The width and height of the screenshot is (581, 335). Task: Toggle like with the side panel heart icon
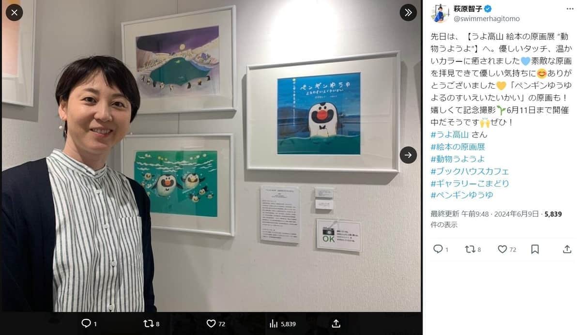coord(503,249)
